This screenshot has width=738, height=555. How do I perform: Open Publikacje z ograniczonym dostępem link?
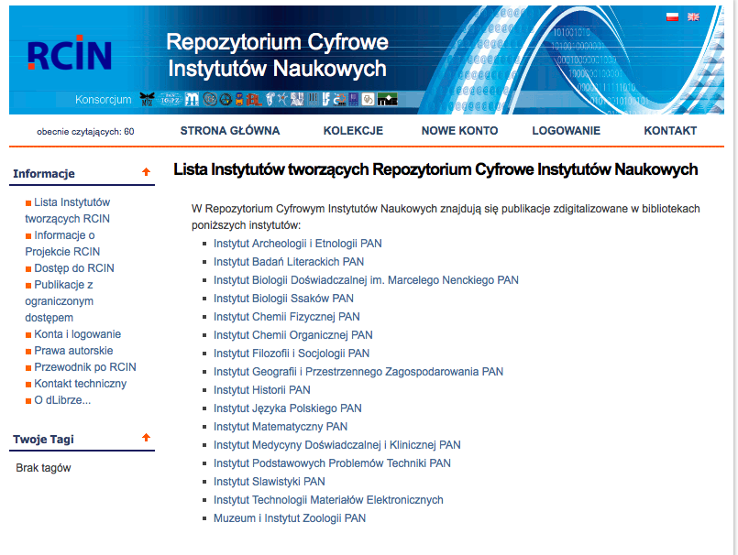[60, 301]
